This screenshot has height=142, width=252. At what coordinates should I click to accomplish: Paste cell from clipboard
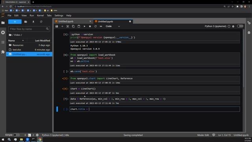pos(79,26)
